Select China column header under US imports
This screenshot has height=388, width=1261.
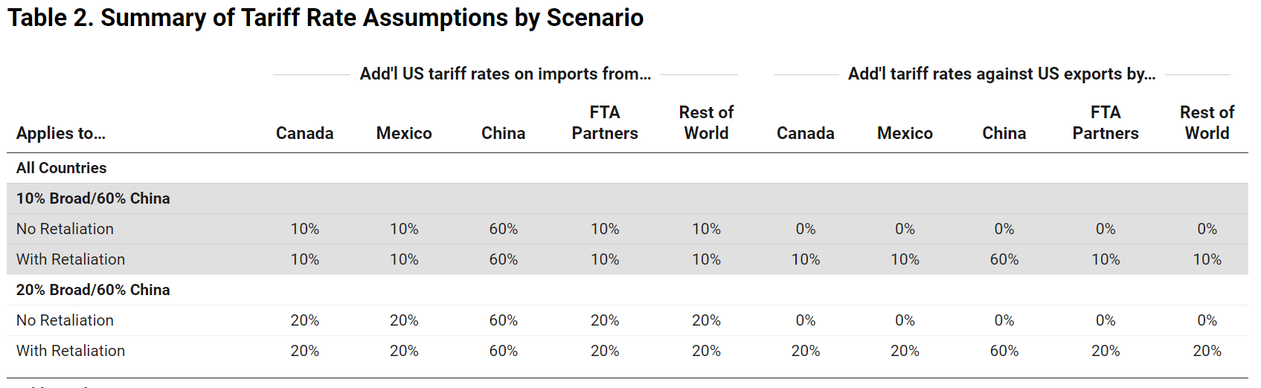(x=503, y=133)
